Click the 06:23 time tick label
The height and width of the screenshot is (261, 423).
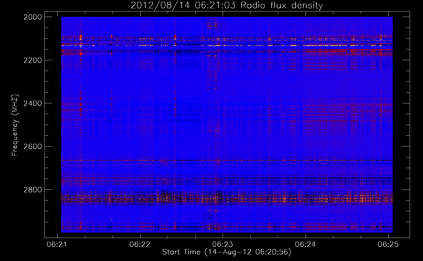tap(223, 244)
